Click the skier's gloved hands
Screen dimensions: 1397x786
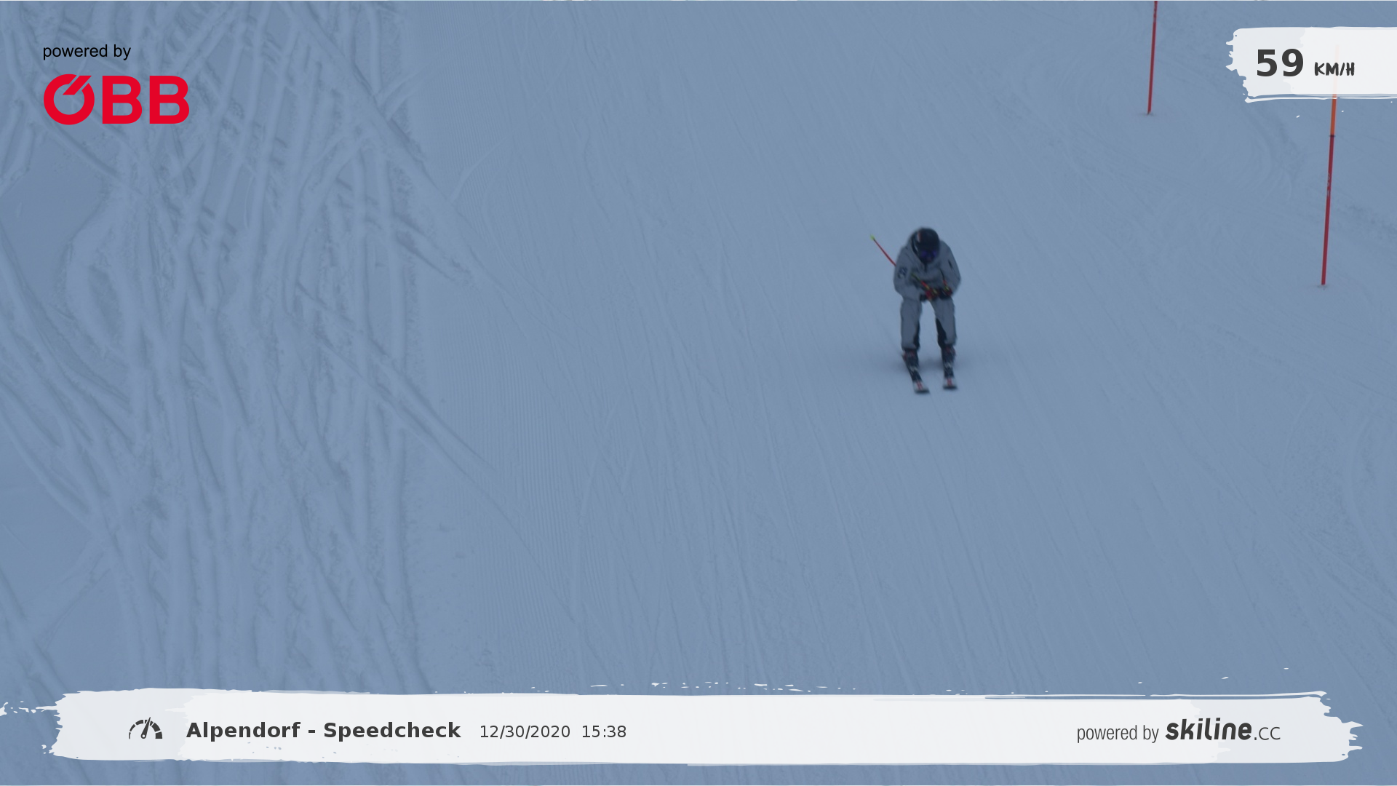tap(936, 292)
